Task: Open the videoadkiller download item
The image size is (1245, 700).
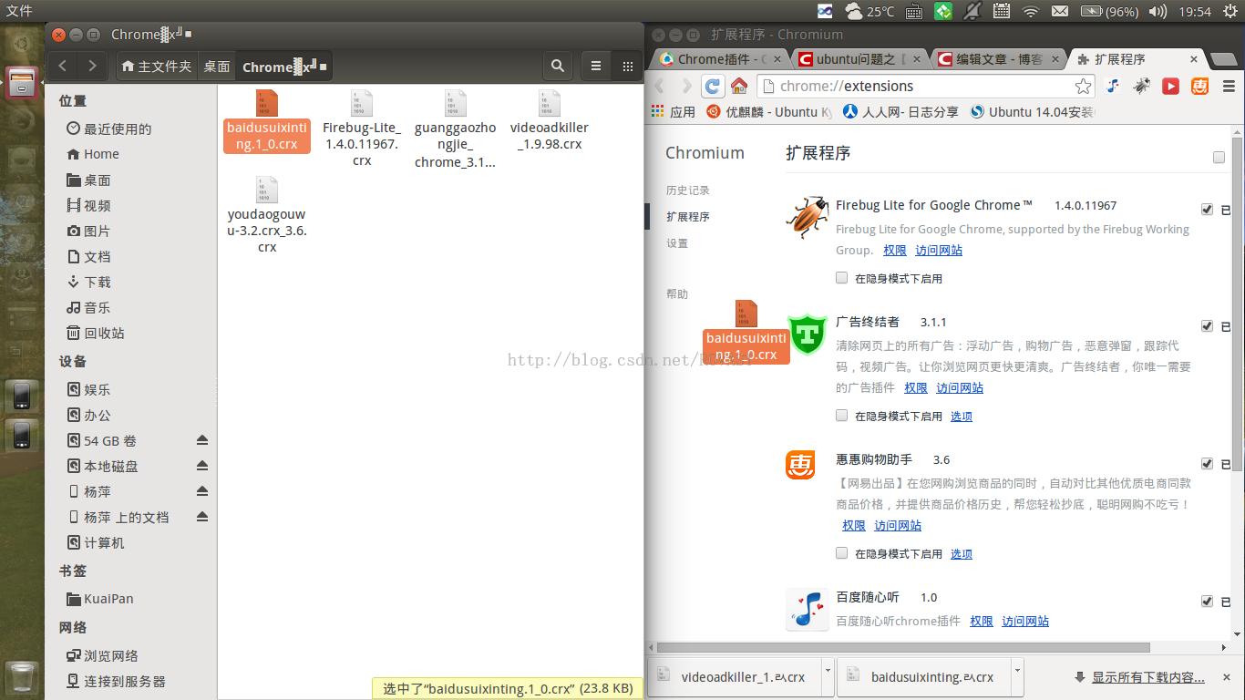Action: point(733,677)
